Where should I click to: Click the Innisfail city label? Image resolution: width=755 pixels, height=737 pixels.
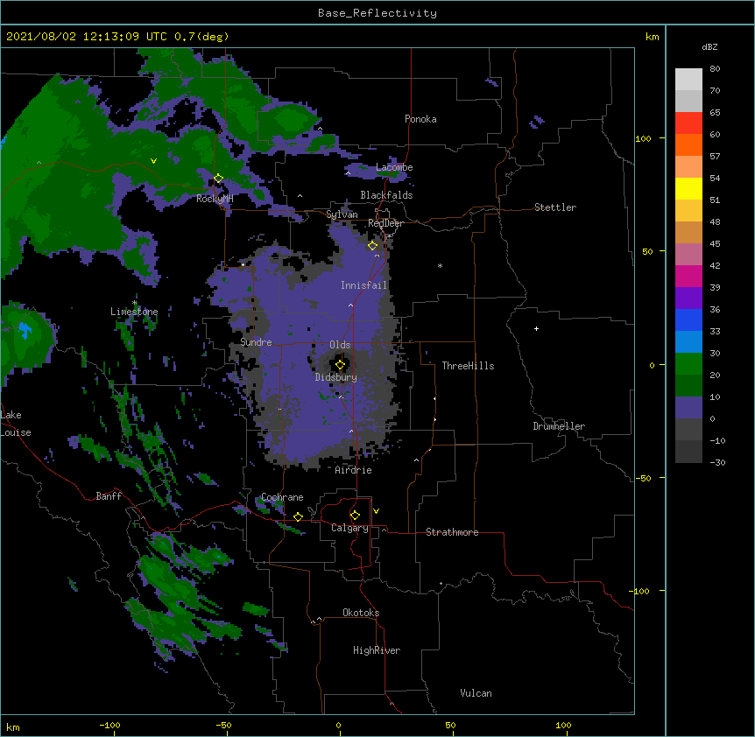(363, 285)
